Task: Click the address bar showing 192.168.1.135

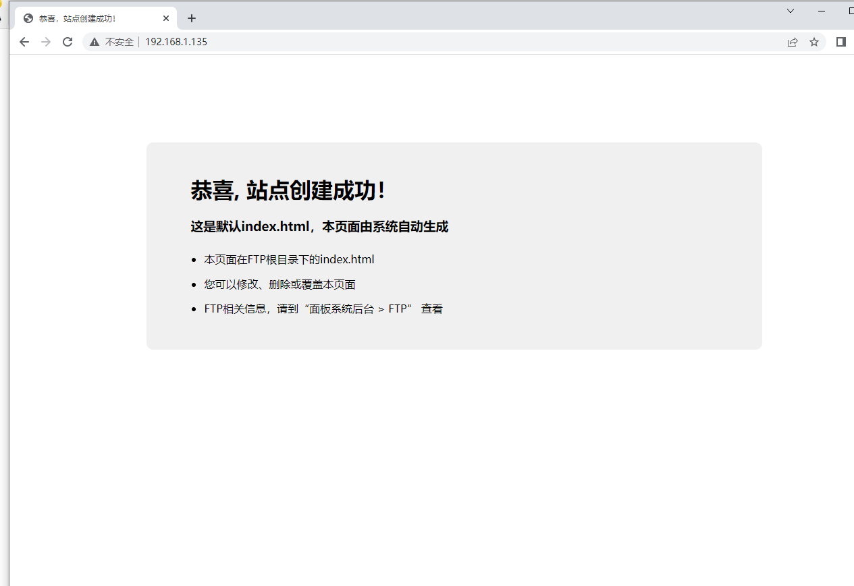Action: (x=454, y=42)
